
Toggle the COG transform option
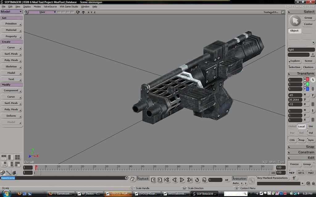[x=292, y=140]
